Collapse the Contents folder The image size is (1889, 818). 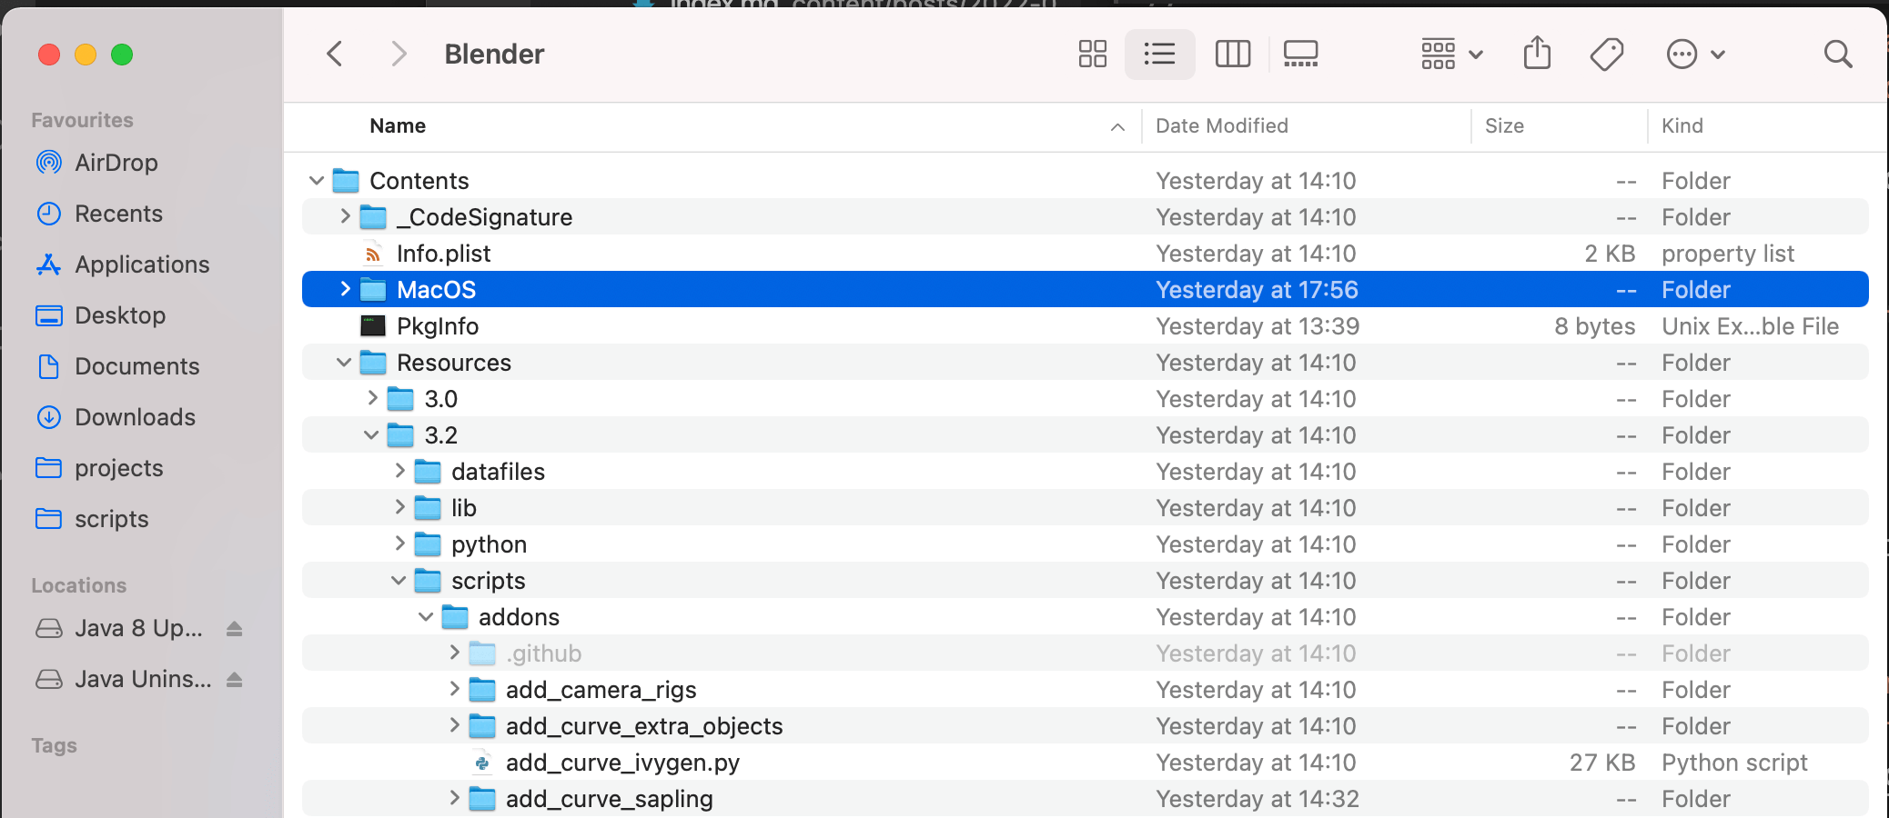(317, 181)
